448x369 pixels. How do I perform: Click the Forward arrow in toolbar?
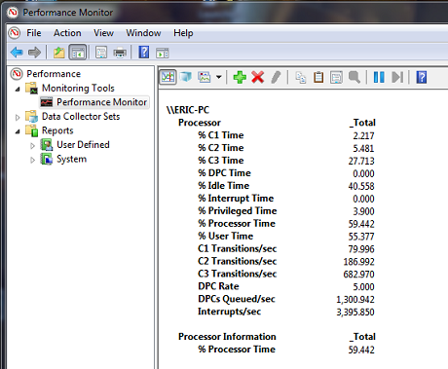34,52
